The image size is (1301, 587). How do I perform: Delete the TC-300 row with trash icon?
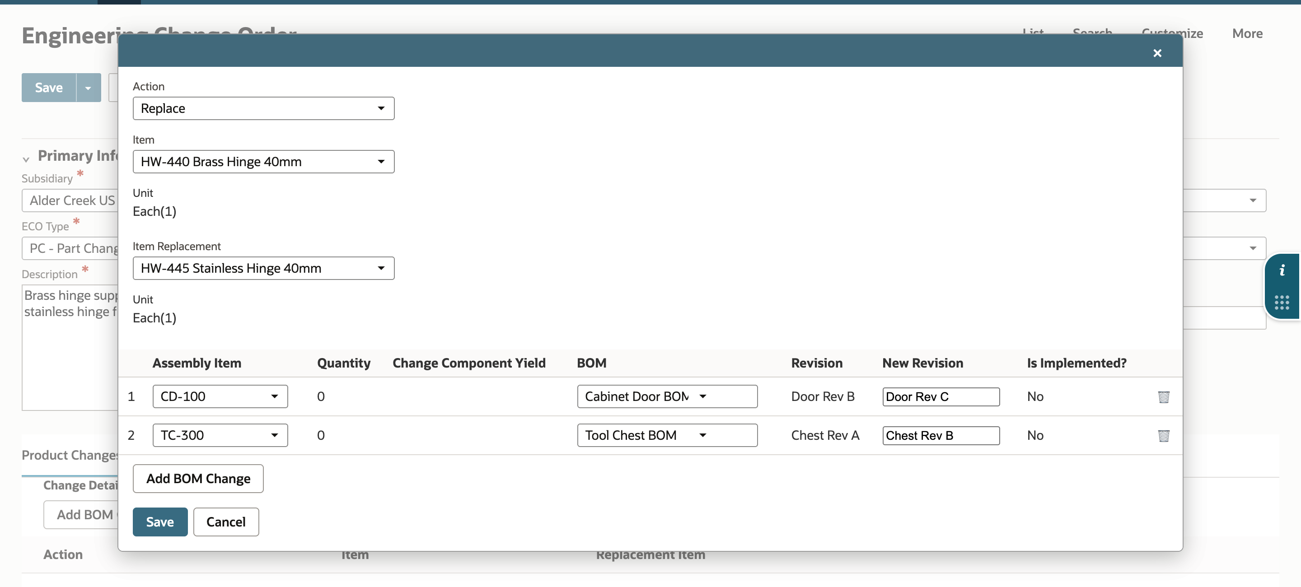coord(1164,436)
